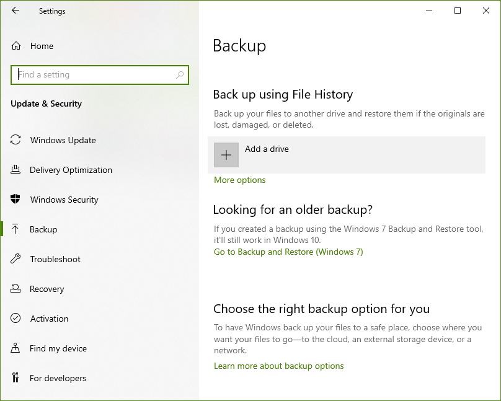
Task: Click the Windows Security shield icon
Action: (x=16, y=199)
